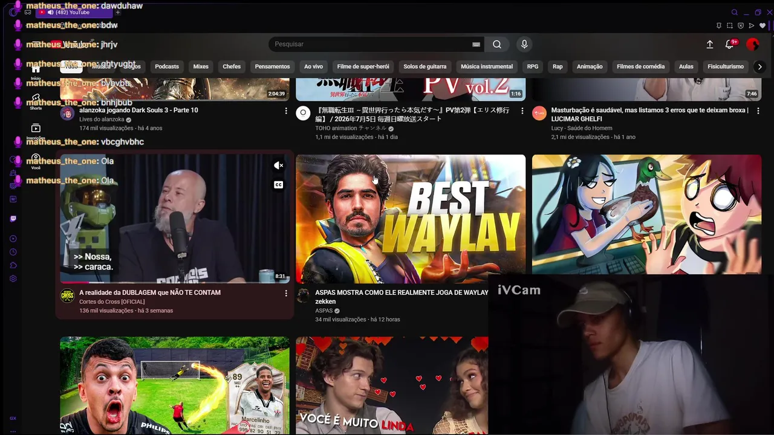Select the Filmes de comédia chip

pos(640,66)
